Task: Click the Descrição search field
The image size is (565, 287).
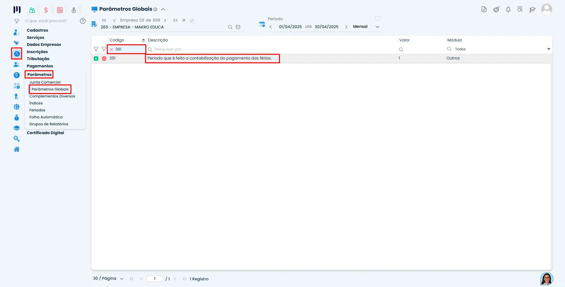Action: pos(272,49)
